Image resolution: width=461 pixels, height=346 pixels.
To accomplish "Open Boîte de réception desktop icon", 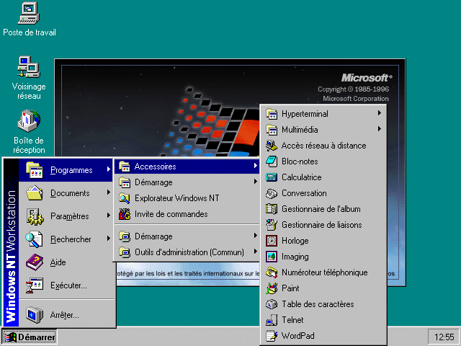I will click(x=29, y=120).
